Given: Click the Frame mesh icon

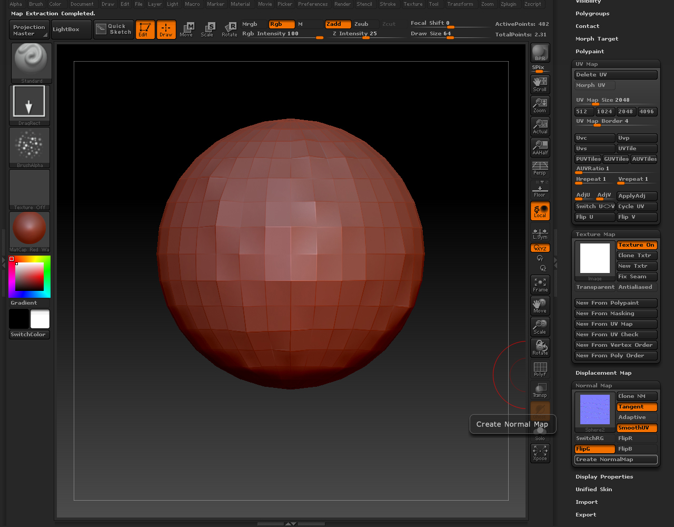Looking at the screenshot, I should (x=540, y=284).
